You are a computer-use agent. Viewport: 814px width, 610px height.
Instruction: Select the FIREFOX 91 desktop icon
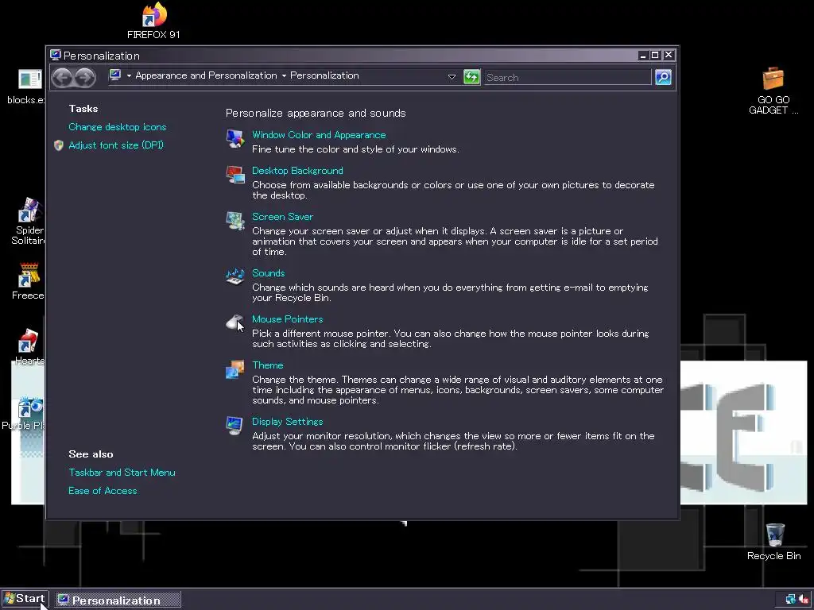click(x=153, y=21)
